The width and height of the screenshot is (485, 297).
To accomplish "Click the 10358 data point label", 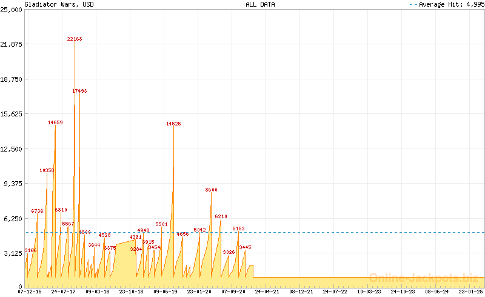I will pyautogui.click(x=47, y=171).
